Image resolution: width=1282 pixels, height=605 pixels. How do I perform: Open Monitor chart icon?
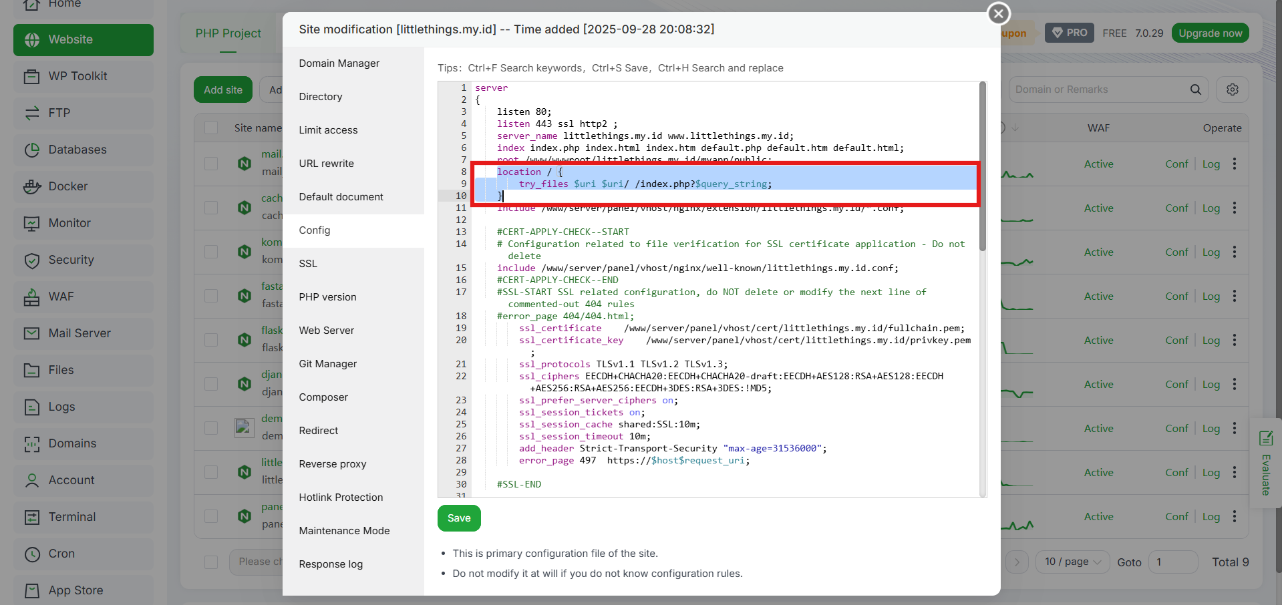[x=32, y=224]
